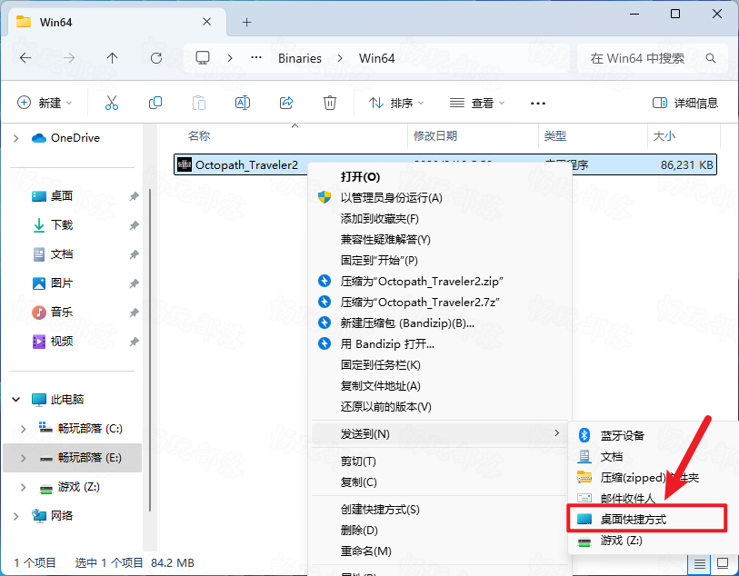This screenshot has height=576, width=739.
Task: Expand the 畅玩部落 (E:) drive
Action: 23,458
